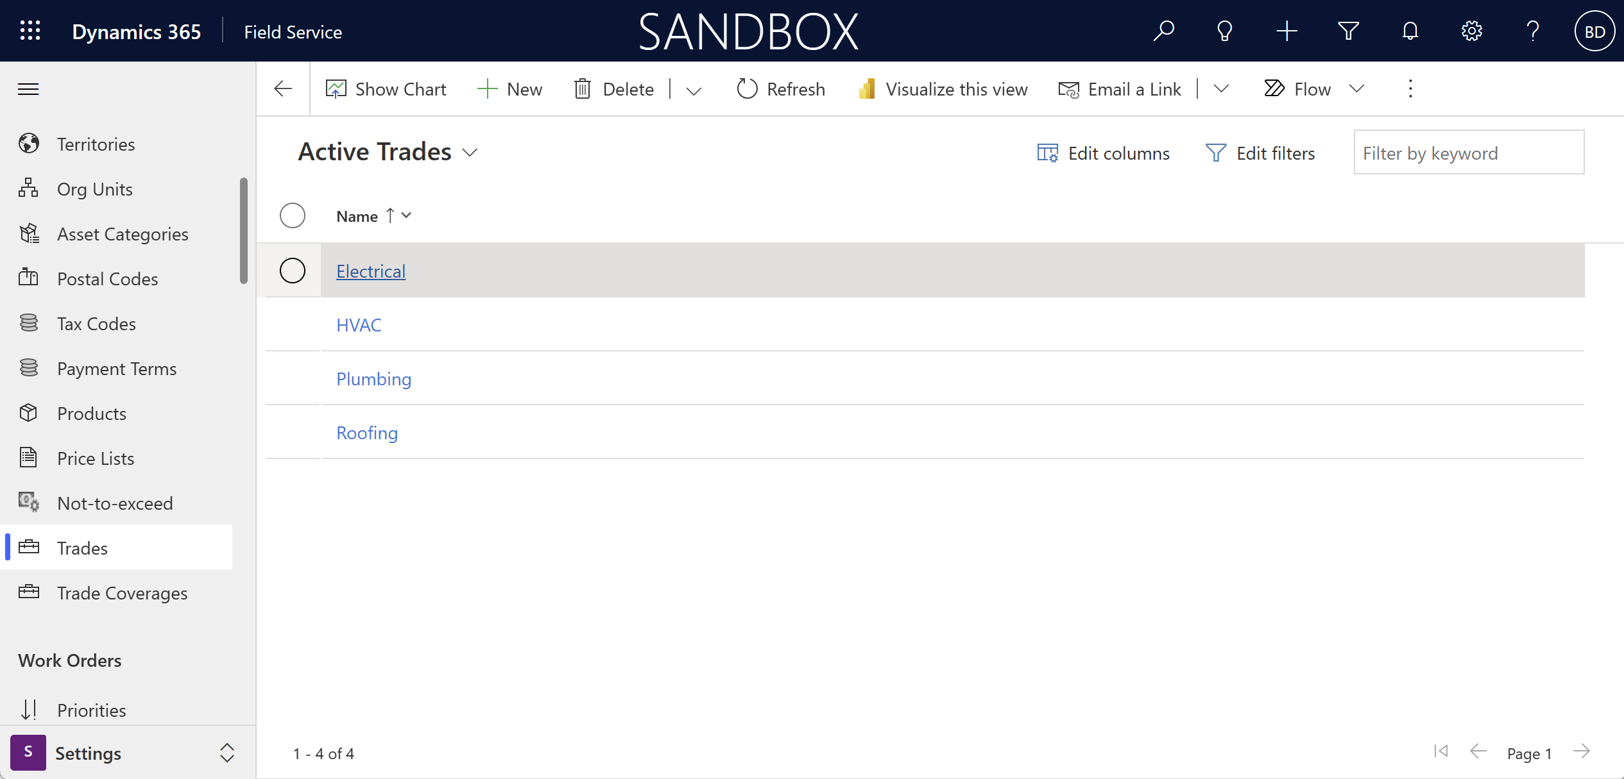Click the Electrical trade link
The width and height of the screenshot is (1624, 779).
[x=371, y=270]
